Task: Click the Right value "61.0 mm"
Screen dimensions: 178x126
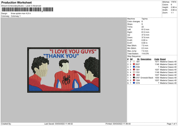Action: 145,32
